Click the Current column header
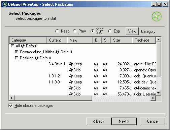Screen dimensions: 170x130 coord(57,40)
